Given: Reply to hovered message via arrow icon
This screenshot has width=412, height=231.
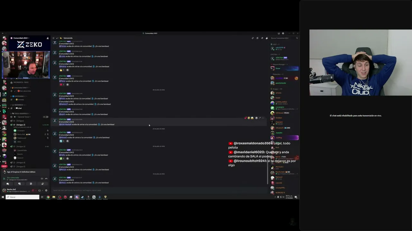Looking at the screenshot, I should pyautogui.click(x=260, y=118).
